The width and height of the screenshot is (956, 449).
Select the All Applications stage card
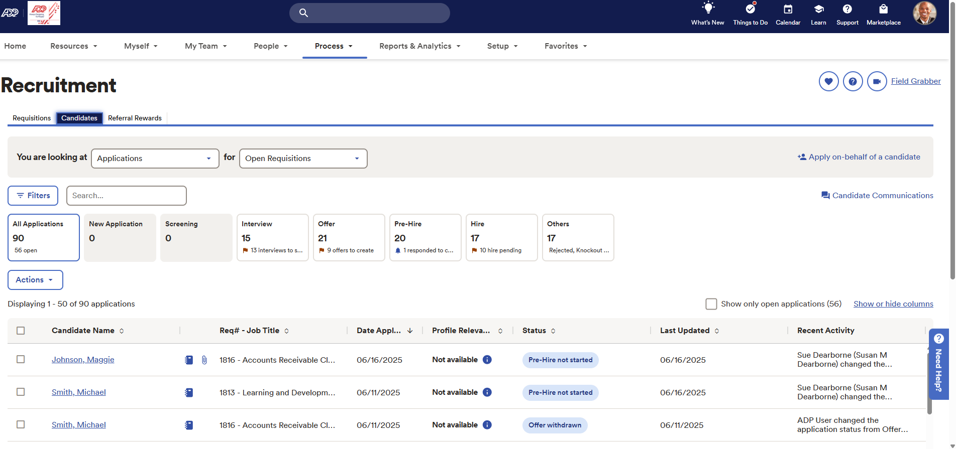click(x=44, y=238)
